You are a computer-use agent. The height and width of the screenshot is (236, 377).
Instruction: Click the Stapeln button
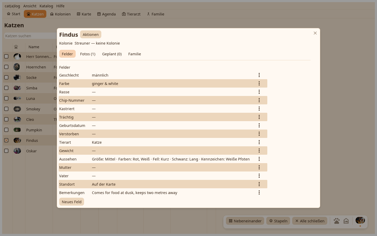[x=278, y=221]
